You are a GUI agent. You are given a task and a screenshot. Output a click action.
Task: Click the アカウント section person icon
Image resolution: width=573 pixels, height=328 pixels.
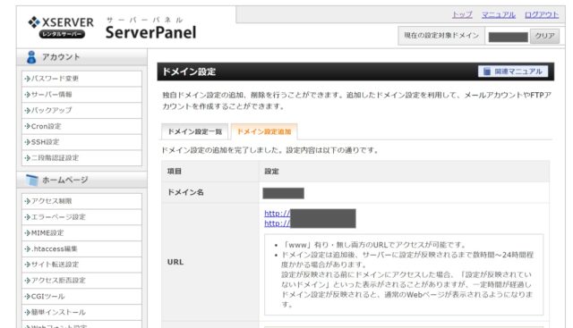(x=31, y=57)
